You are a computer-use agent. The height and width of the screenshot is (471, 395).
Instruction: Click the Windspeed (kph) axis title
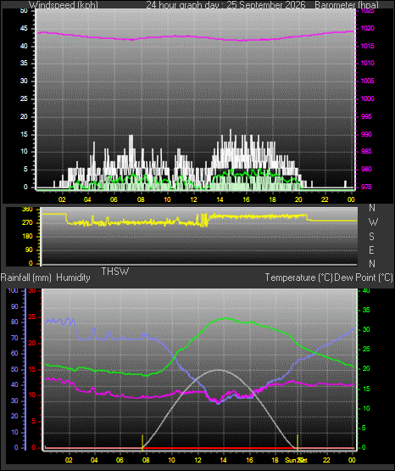click(64, 5)
